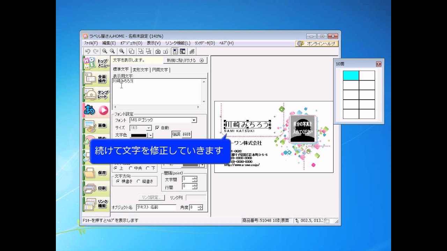Click the NAMI KATSUKI text on card
The height and width of the screenshot is (251, 447).
pos(239,131)
